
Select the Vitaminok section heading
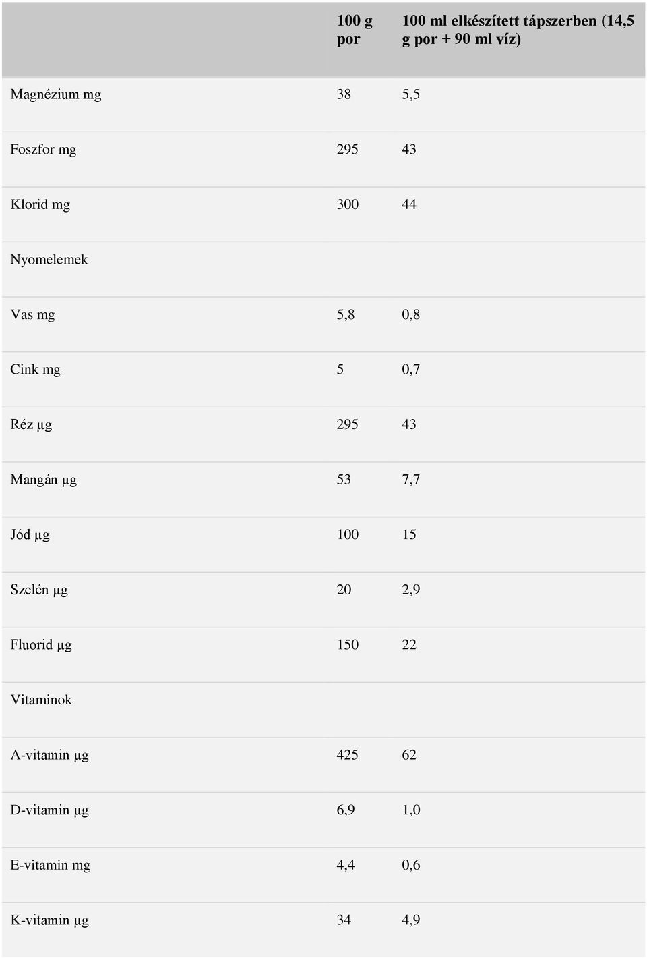pyautogui.click(x=41, y=700)
